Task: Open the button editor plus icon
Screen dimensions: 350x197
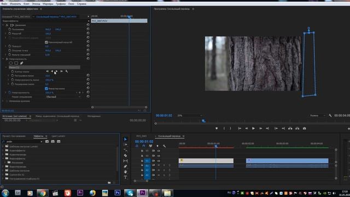Action: [348, 129]
